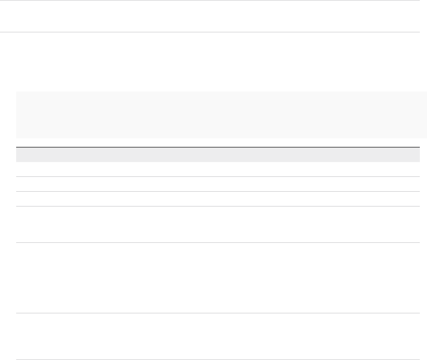Click the first row below the table header
The height and width of the screenshot is (360, 427).
click(x=218, y=169)
